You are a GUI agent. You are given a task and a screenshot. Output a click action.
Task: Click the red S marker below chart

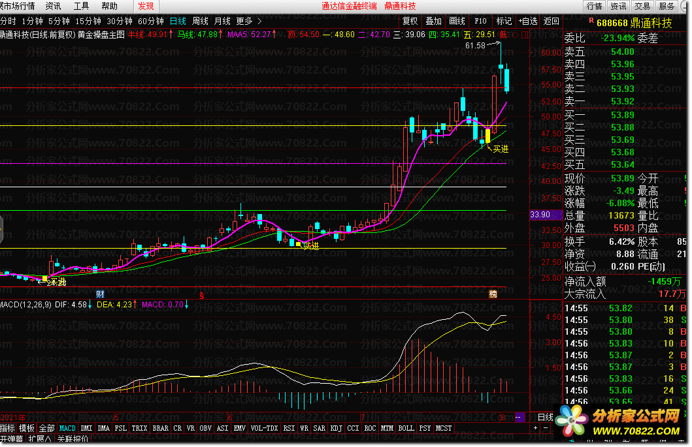202,296
